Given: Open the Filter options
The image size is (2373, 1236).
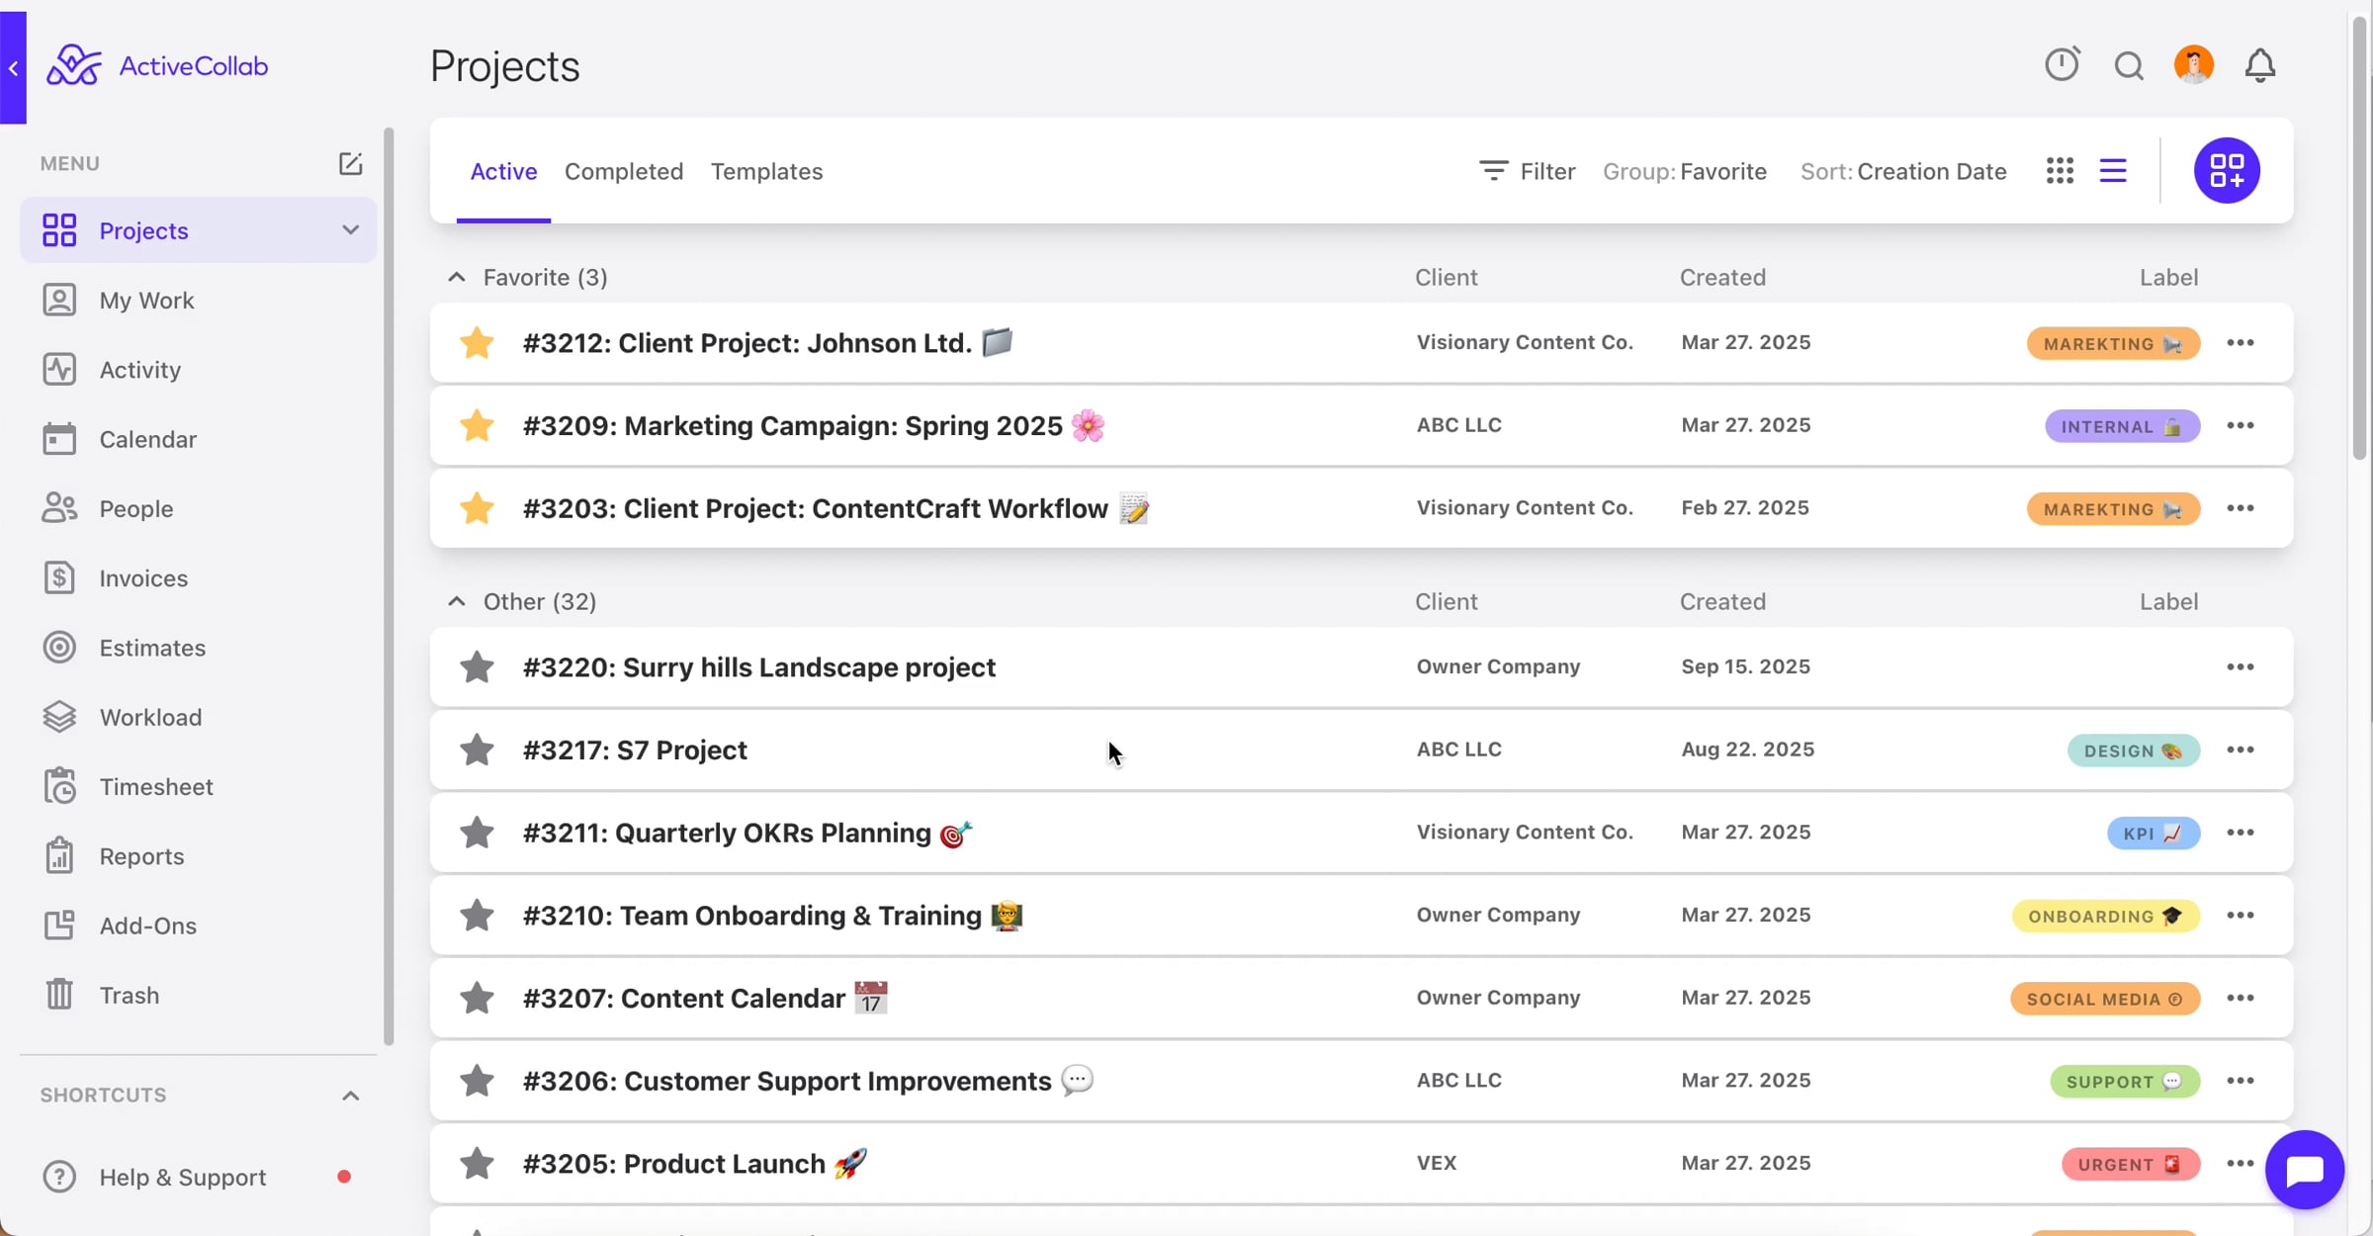Looking at the screenshot, I should 1527,171.
